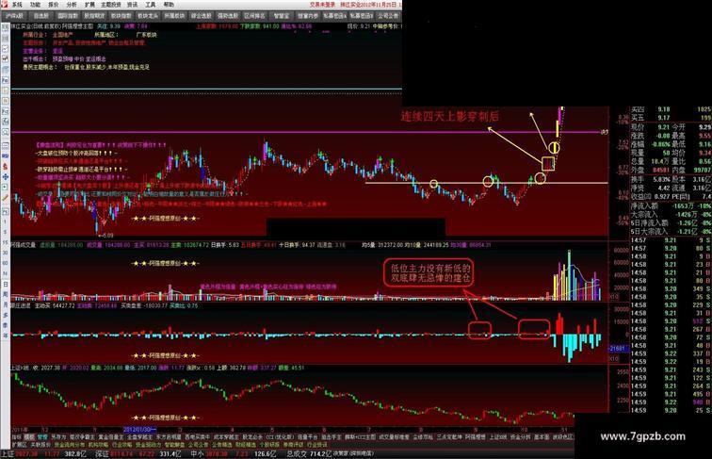Click the magnifier zoom sidebar icon
This screenshot has width=712, height=459.
click(x=5, y=132)
